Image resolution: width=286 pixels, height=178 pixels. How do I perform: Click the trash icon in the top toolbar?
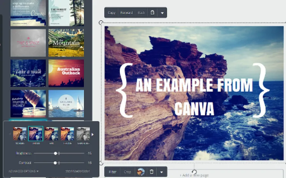[x=152, y=12]
